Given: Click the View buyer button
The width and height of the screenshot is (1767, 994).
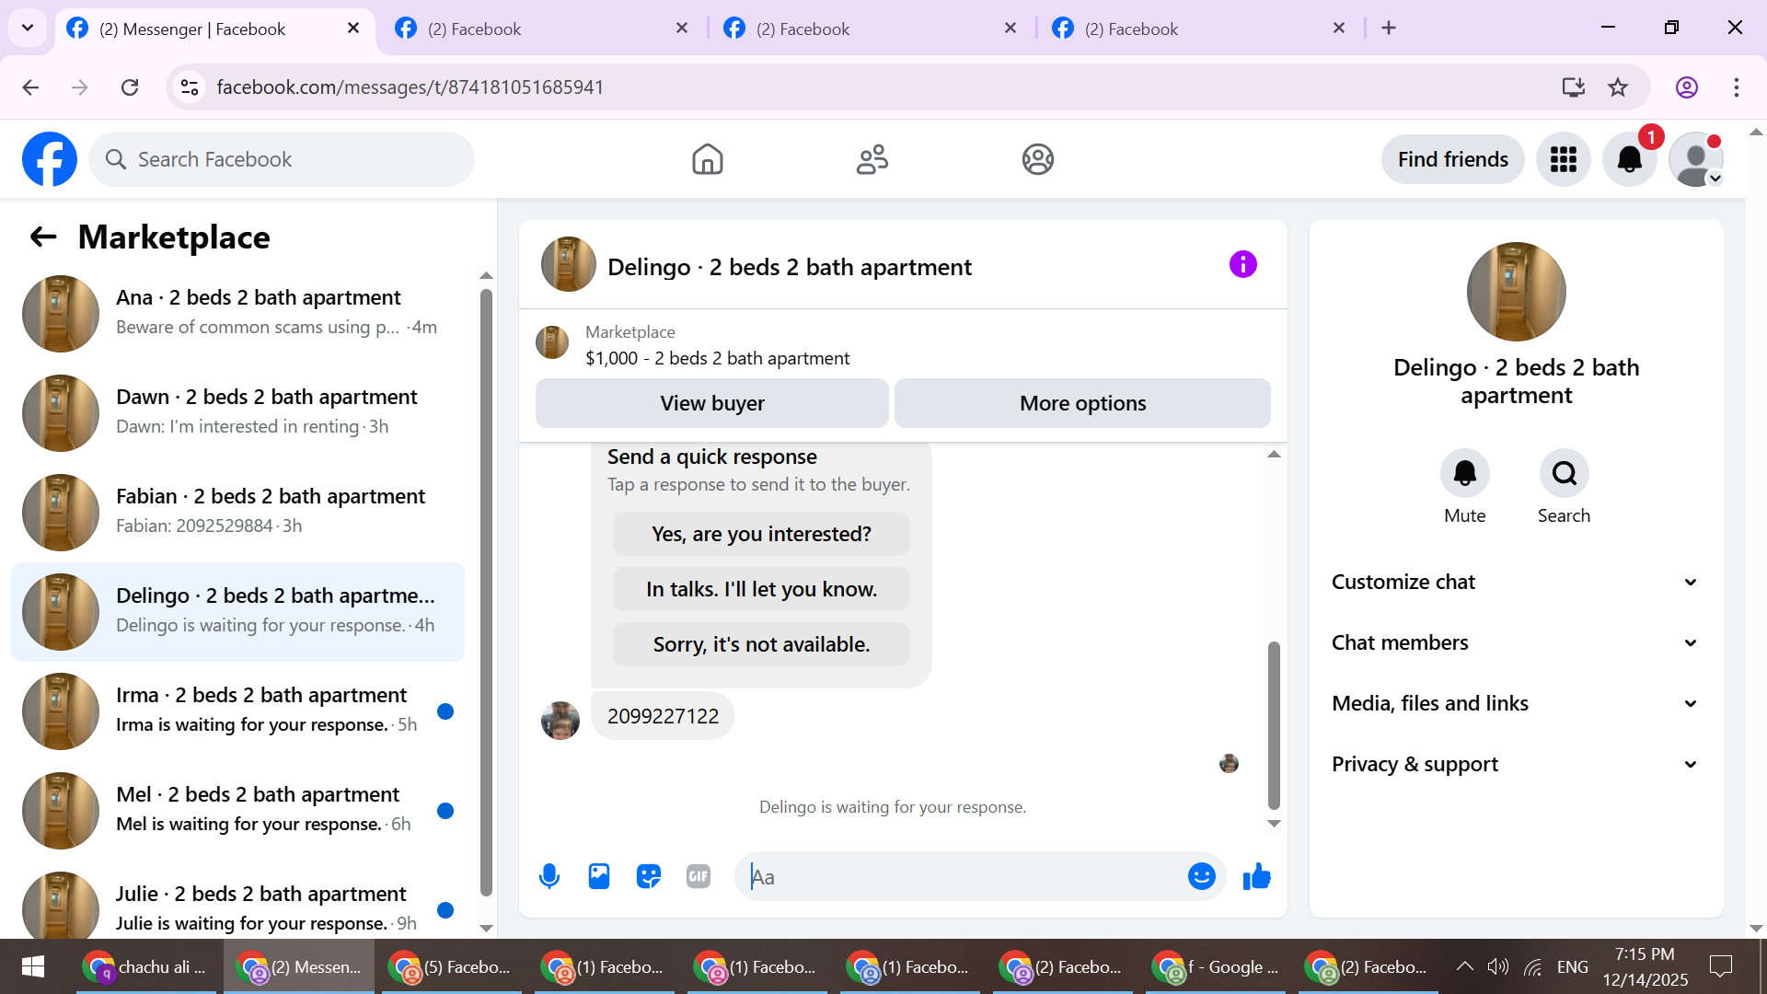Looking at the screenshot, I should coord(711,403).
